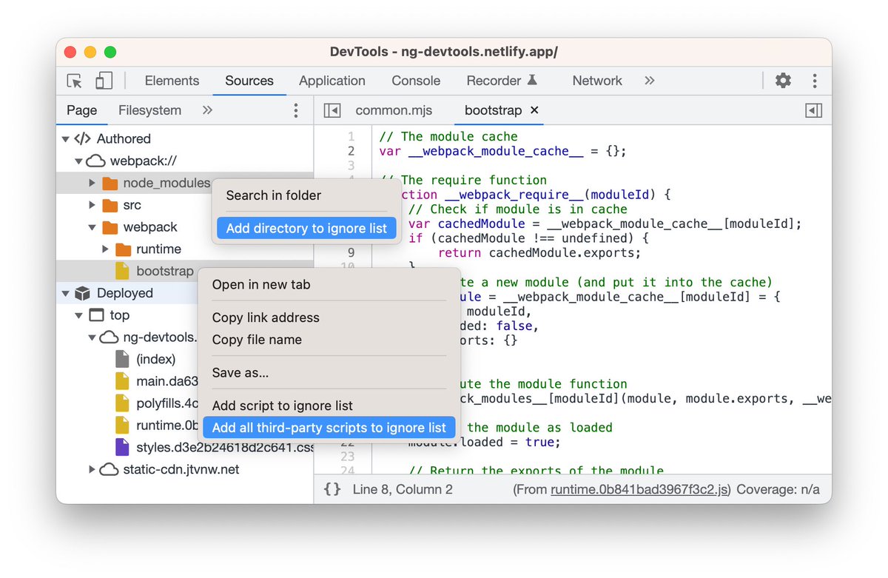Collapse the Deployed section
This screenshot has height=578, width=888.
pyautogui.click(x=65, y=293)
